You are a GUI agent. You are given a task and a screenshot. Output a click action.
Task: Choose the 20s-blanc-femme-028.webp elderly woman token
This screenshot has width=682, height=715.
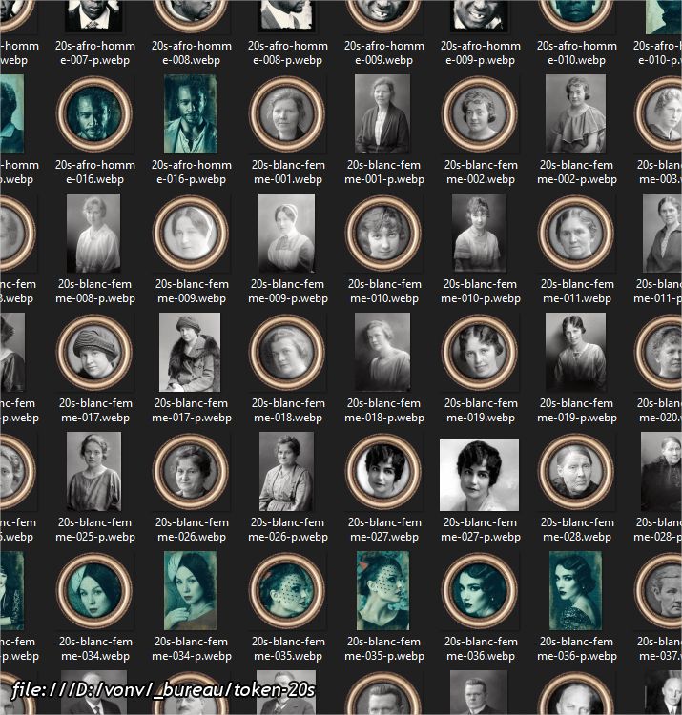click(576, 472)
